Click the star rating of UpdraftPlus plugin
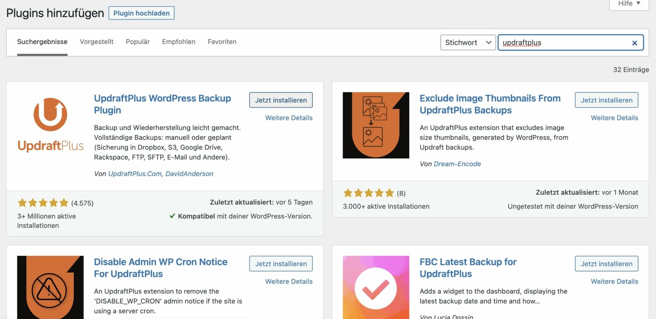The width and height of the screenshot is (656, 319). pos(43,203)
